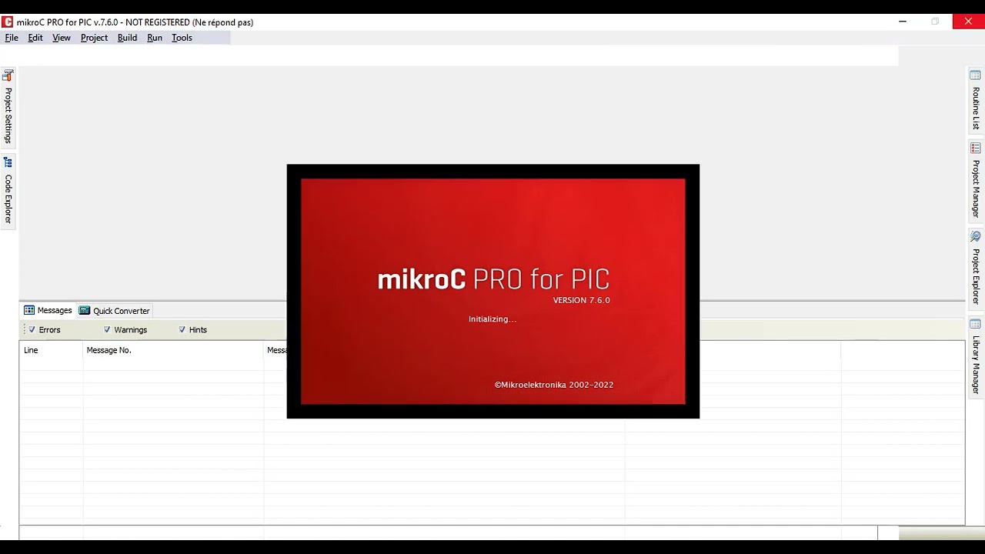Open the File menu

(12, 38)
